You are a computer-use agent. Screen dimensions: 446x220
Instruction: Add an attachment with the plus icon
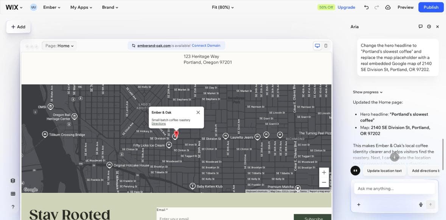click(x=359, y=205)
